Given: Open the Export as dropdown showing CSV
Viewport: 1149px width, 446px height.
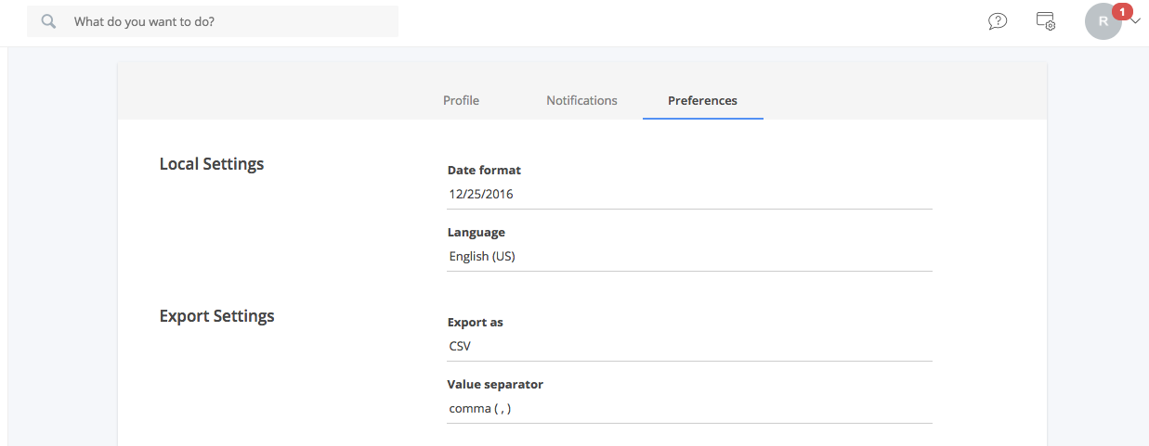Looking at the screenshot, I should 689,347.
